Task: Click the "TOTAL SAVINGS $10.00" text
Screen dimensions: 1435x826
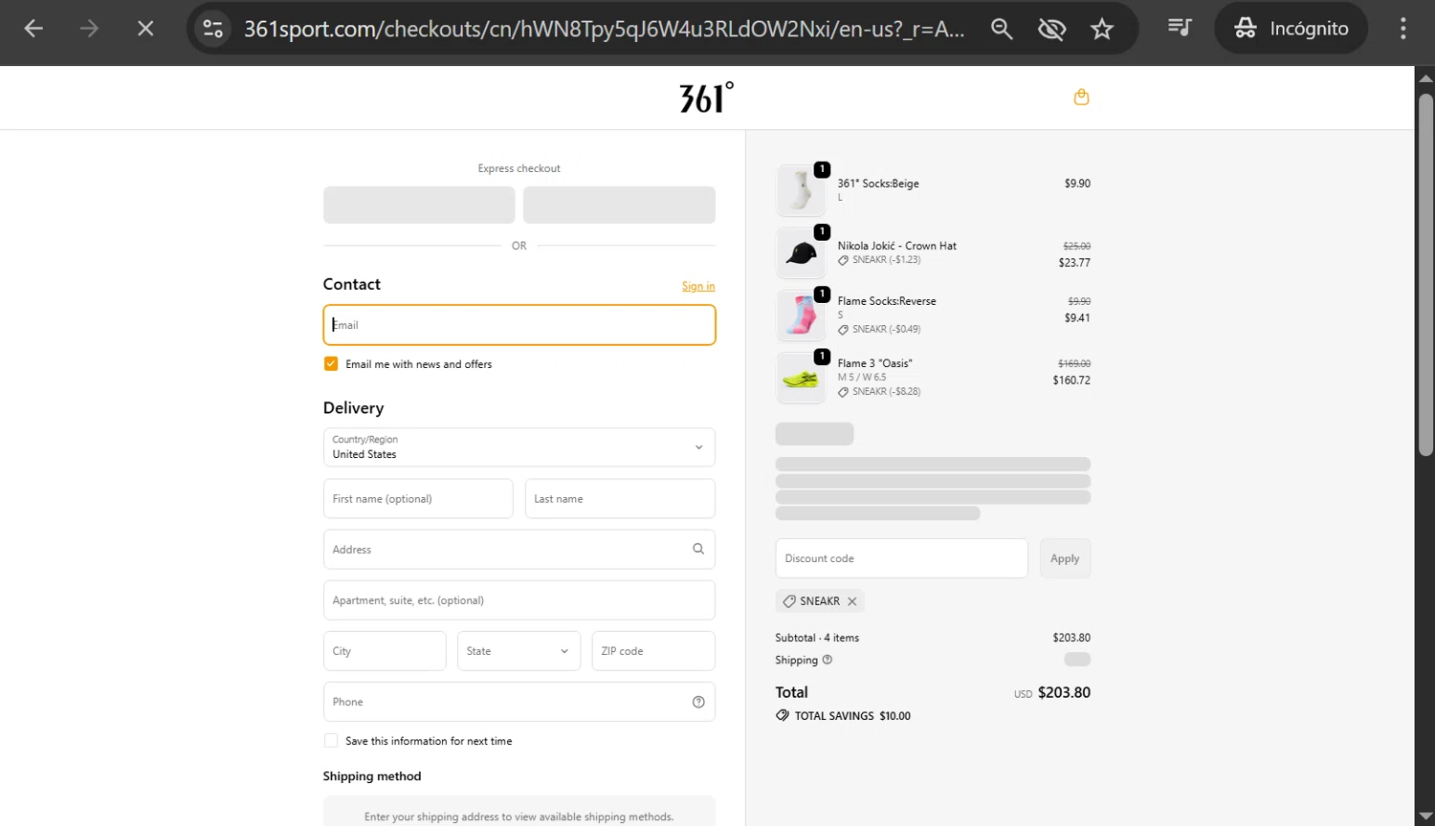Action: tap(852, 716)
